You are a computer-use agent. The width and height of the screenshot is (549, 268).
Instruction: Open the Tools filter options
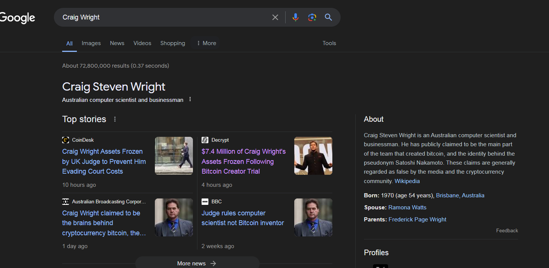click(x=329, y=43)
